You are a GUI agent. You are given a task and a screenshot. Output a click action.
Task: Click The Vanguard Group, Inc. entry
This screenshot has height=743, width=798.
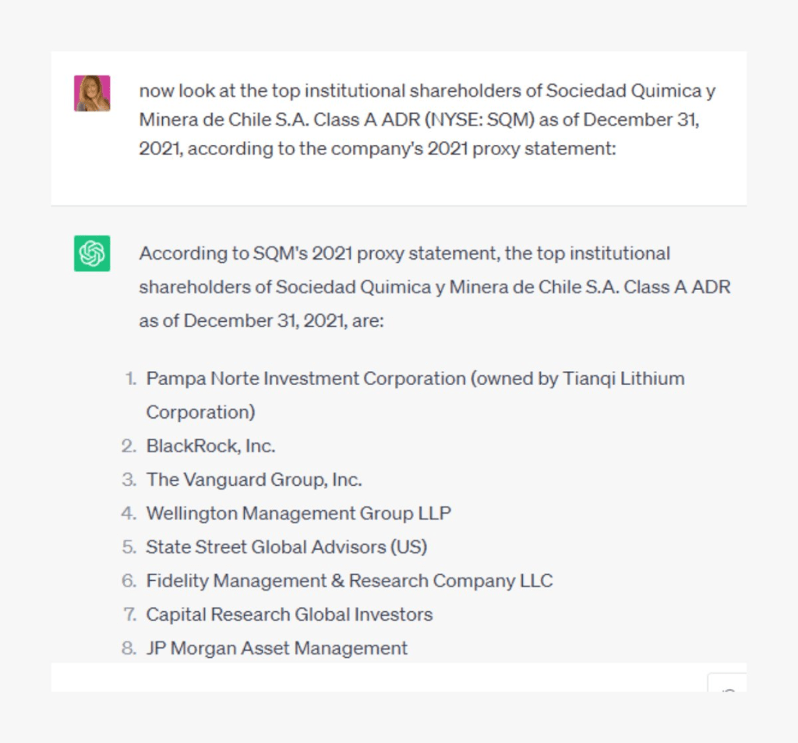253,479
